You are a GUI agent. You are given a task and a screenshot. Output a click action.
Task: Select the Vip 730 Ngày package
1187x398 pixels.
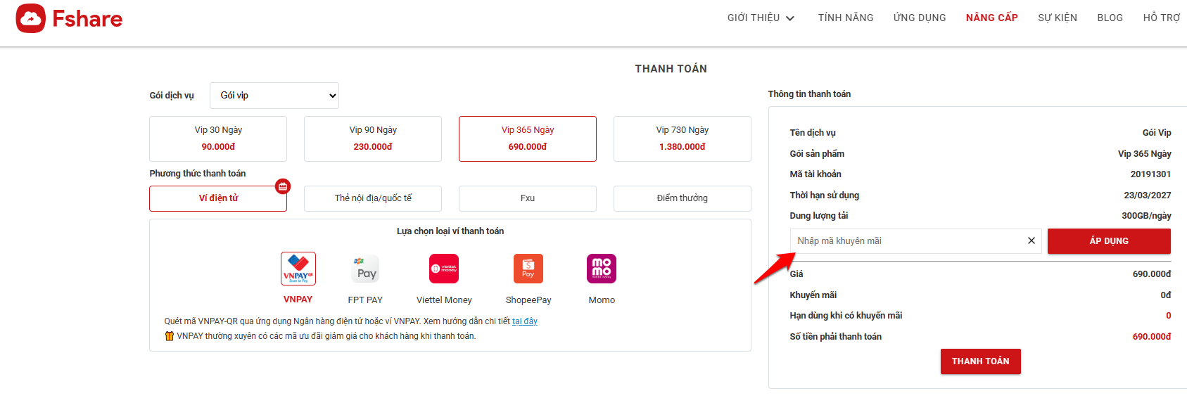click(683, 139)
